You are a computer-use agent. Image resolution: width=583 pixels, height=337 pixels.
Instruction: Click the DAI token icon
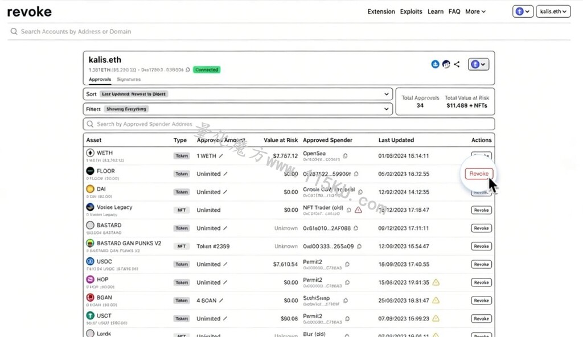(x=90, y=189)
